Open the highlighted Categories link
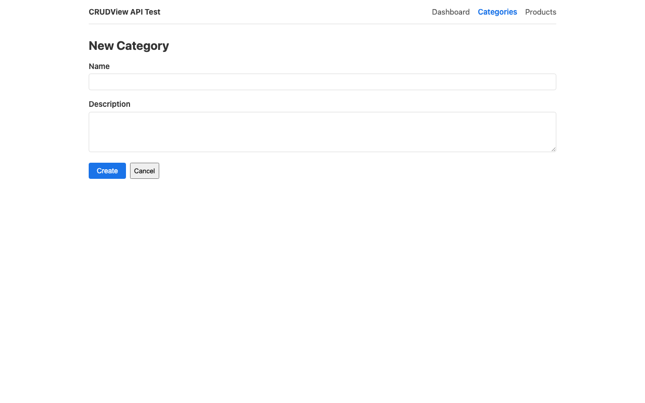Viewport: 645px width, 403px height. click(497, 12)
